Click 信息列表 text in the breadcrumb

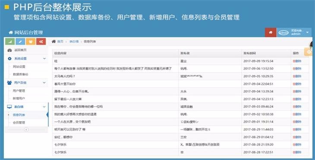coord(90,42)
